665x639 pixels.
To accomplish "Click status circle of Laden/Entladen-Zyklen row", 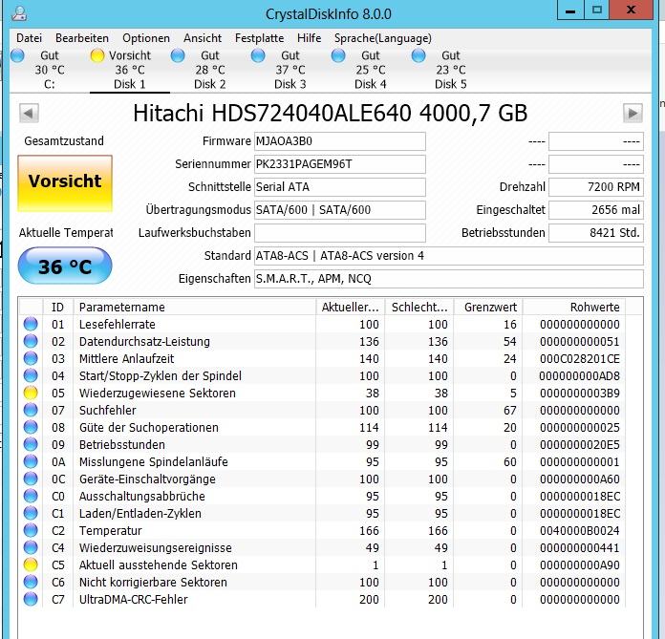I will [31, 514].
